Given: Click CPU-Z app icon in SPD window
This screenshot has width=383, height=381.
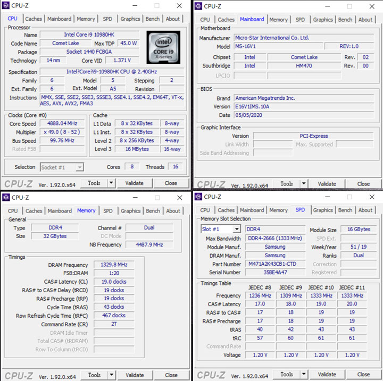Looking at the screenshot, I should [198, 197].
